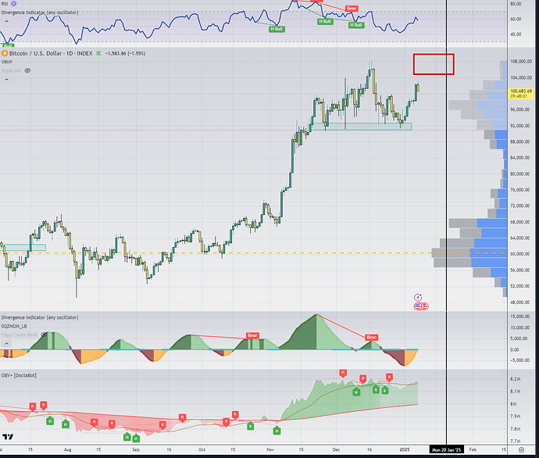Image resolution: width=539 pixels, height=458 pixels.
Task: Click the green market status icon
Action: [x=99, y=53]
